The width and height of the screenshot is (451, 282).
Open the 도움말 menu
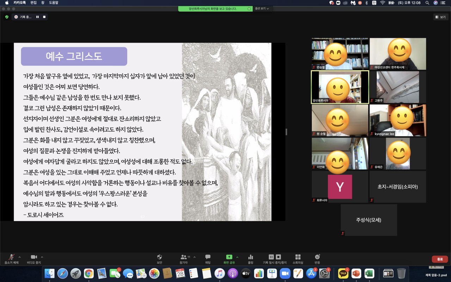coord(54,2)
